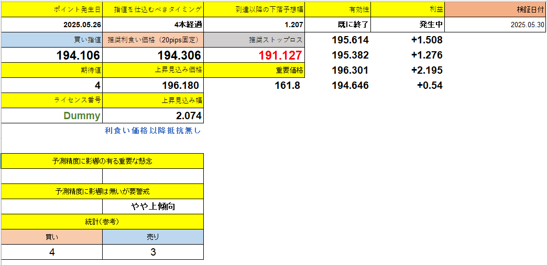Select the ポイント発生日 header cell
The width and height of the screenshot is (547, 265).
(x=52, y=9)
